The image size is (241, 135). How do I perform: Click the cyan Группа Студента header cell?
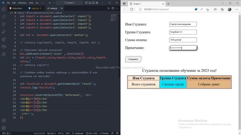tap(173, 78)
